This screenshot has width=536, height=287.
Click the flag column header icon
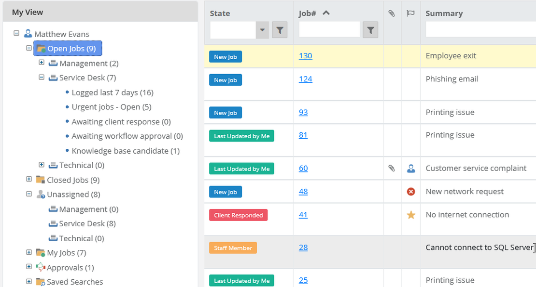point(410,13)
